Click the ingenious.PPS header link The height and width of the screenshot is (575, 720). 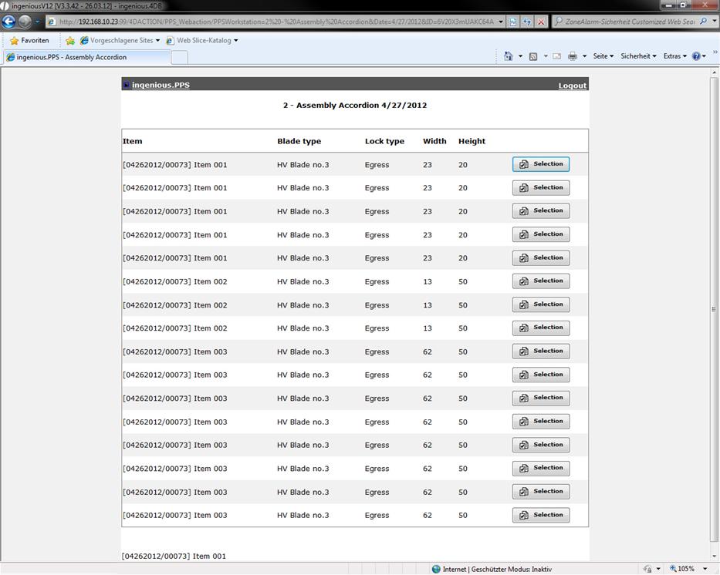click(x=161, y=85)
